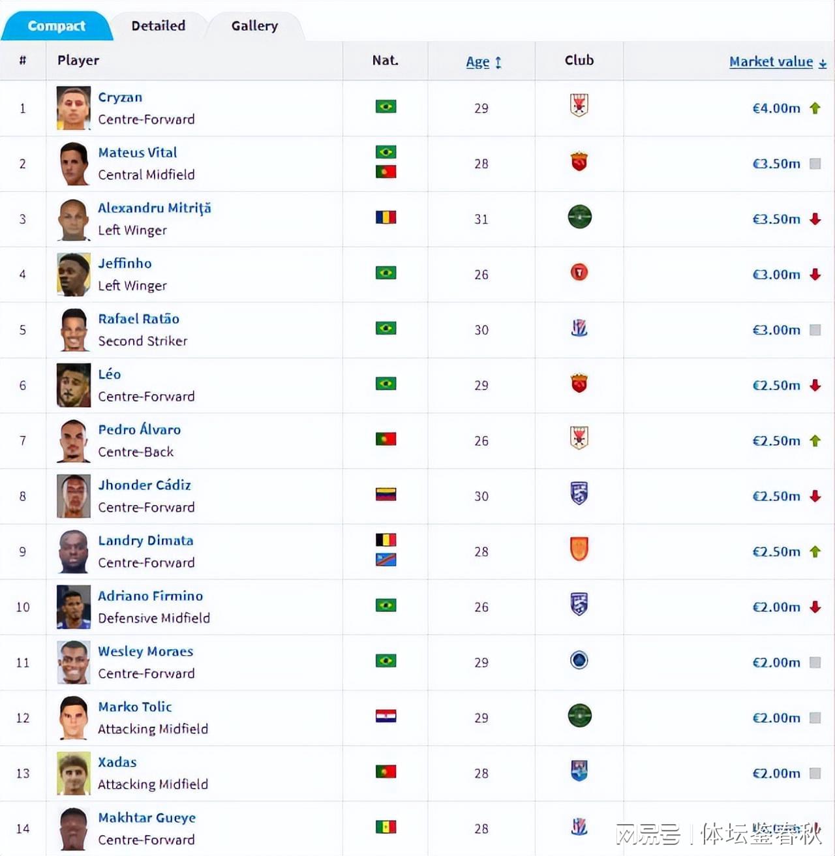835x856 pixels.
Task: Click the Romania flag for Alexandru Mitriță
Action: click(x=386, y=217)
